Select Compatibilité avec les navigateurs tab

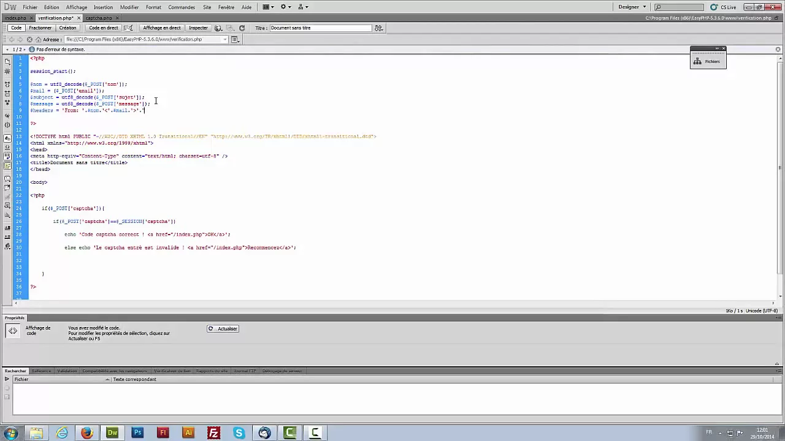[115, 371]
